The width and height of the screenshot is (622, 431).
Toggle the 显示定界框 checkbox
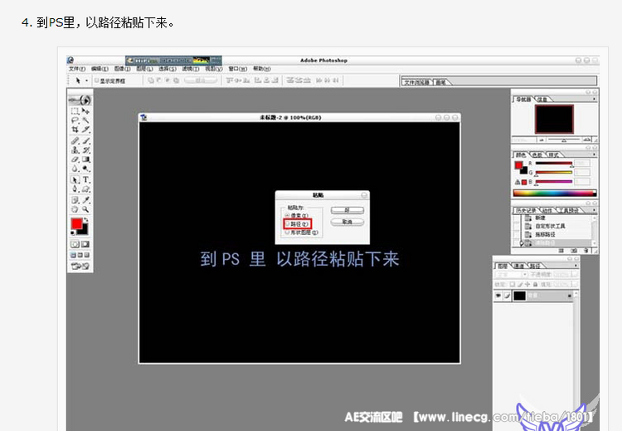pos(96,81)
